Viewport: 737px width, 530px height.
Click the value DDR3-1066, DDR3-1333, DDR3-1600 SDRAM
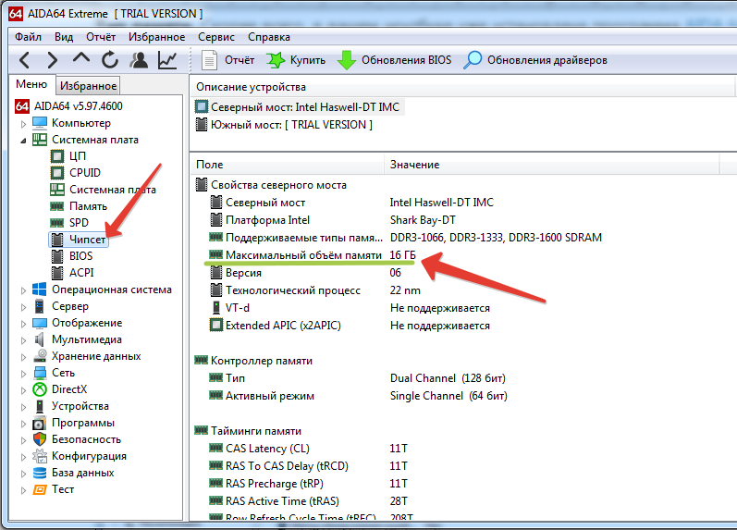click(496, 238)
